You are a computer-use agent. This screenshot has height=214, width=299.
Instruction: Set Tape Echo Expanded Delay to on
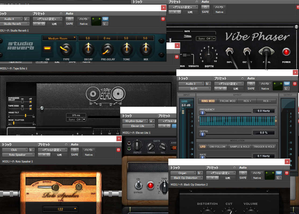click(22, 102)
